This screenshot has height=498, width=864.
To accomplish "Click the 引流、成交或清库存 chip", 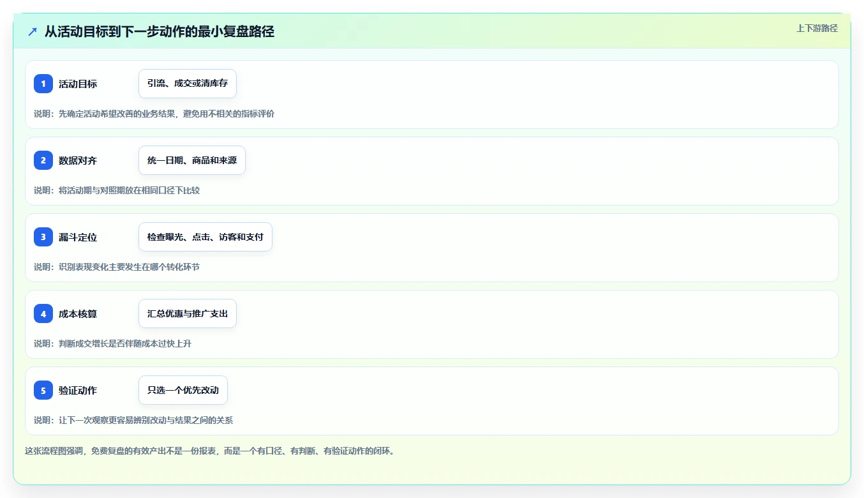I will tap(188, 84).
